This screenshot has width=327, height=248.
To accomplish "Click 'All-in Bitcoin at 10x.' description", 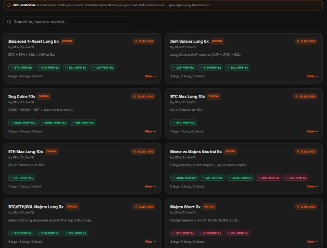I will pyautogui.click(x=186, y=110).
